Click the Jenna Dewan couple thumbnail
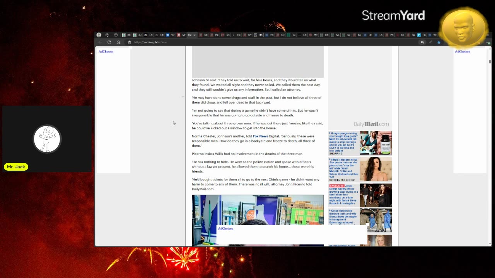This screenshot has width=495, height=278. pos(376,195)
